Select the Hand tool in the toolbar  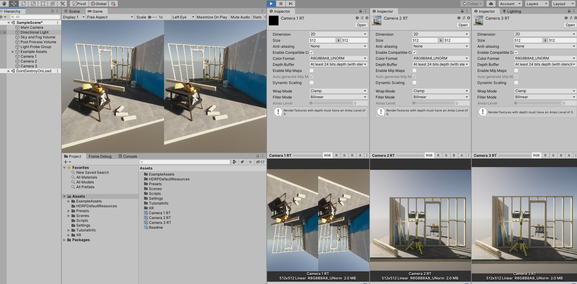click(x=4, y=4)
